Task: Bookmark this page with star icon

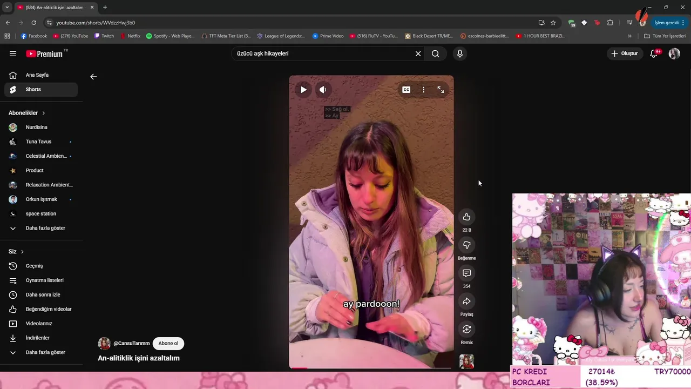Action: point(553,23)
